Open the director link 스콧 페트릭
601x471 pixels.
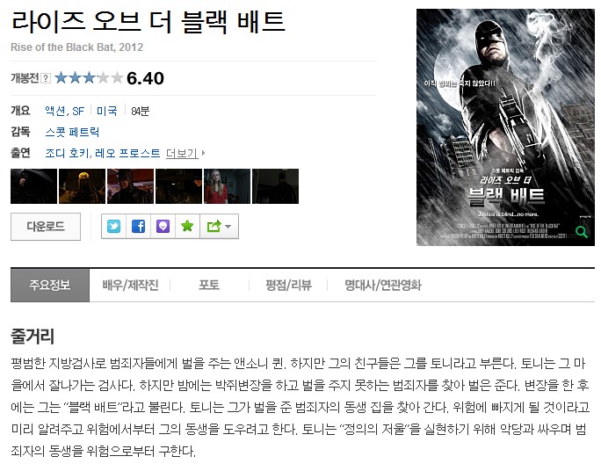[x=72, y=132]
